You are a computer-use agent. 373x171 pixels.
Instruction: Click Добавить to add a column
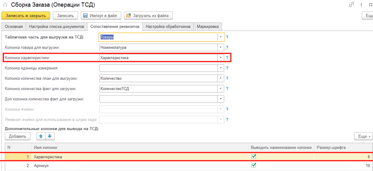(18, 136)
